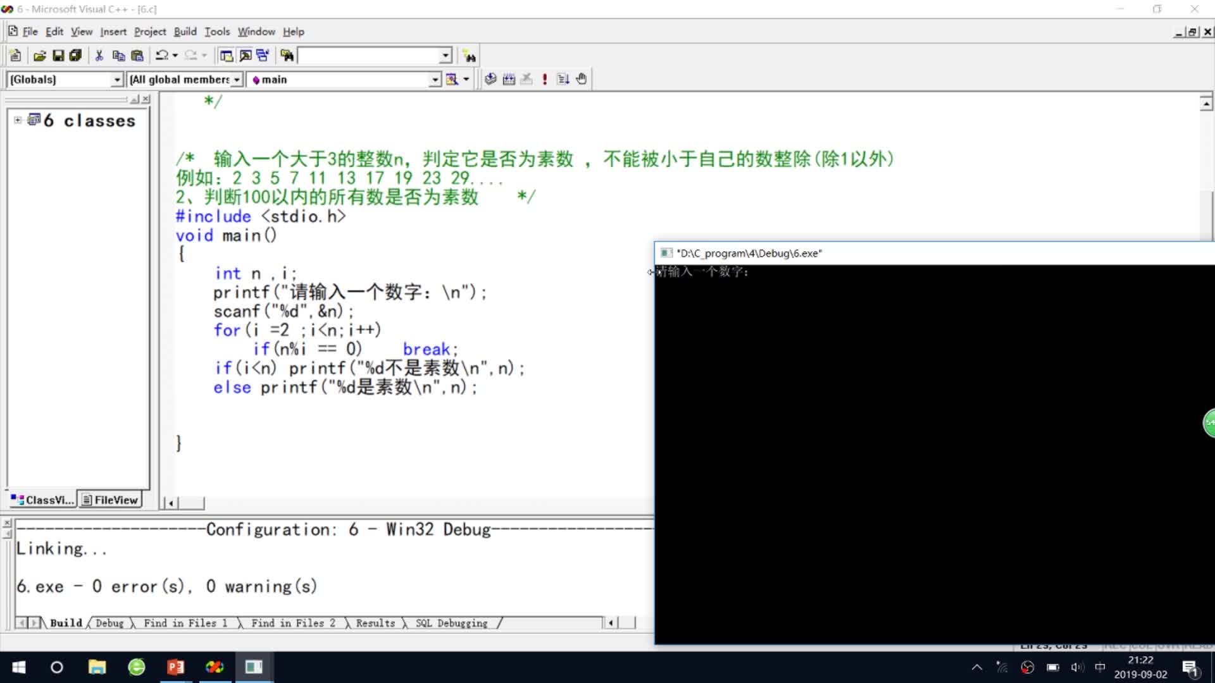Click the Find in Files binoculars icon
The width and height of the screenshot is (1215, 683).
(x=287, y=56)
